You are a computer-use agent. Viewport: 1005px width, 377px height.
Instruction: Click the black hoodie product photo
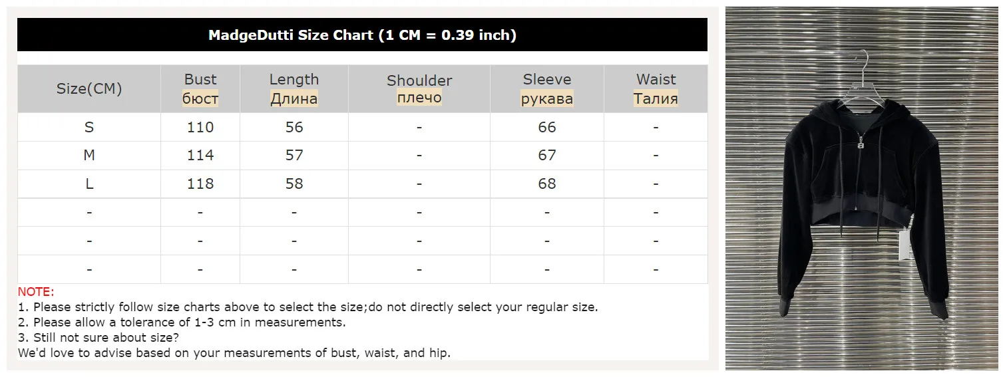(863, 188)
